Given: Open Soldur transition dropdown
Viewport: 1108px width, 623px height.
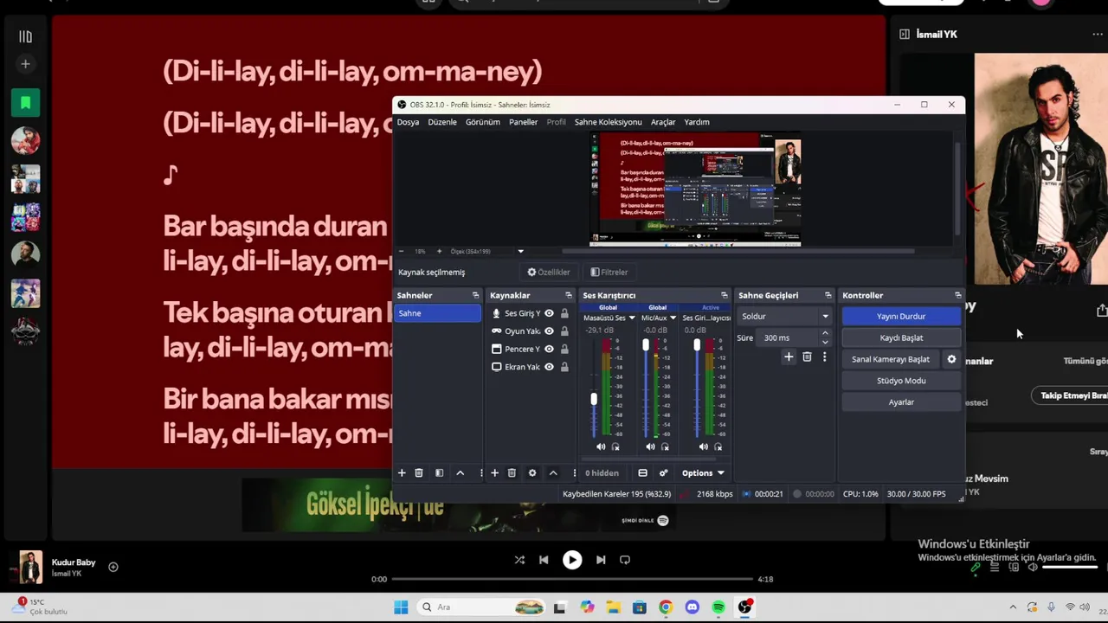Looking at the screenshot, I should 785,316.
